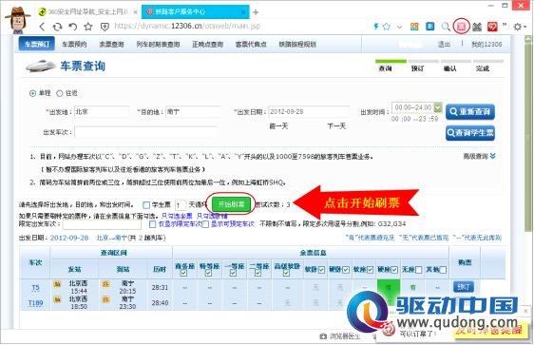Open the 车票预订 menu item
Screen dimensions: 534x345
click(37, 45)
